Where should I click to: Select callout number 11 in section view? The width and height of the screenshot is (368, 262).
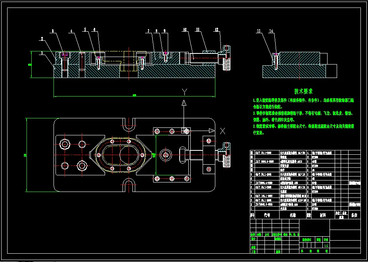pyautogui.click(x=198, y=30)
